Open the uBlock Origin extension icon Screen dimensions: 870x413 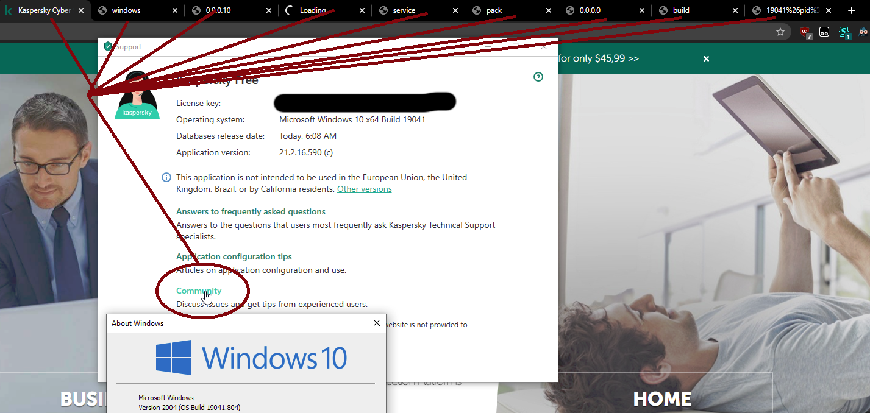point(805,32)
